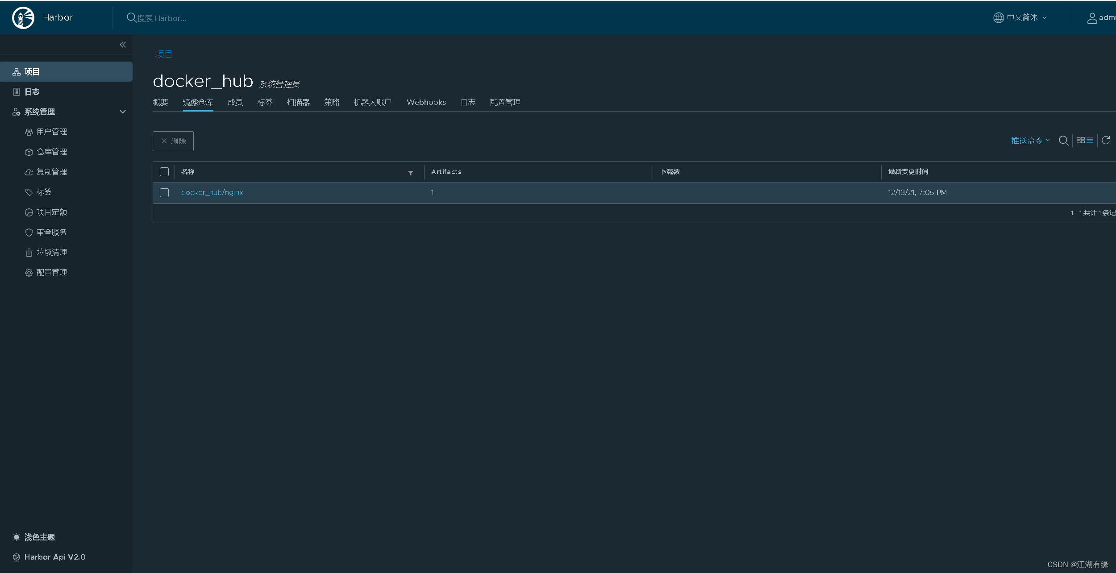Screen dimensions: 1116x573
Task: Toggle 浅色主题 light theme
Action: pos(39,537)
